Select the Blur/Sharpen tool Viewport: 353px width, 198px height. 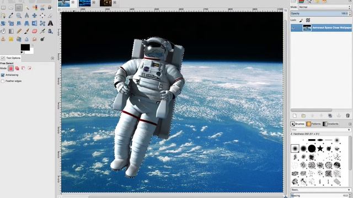pyautogui.click(x=27, y=39)
